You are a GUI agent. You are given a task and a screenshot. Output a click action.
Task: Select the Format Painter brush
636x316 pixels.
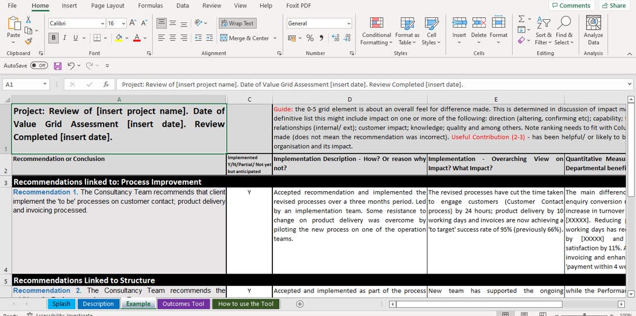[x=29, y=41]
